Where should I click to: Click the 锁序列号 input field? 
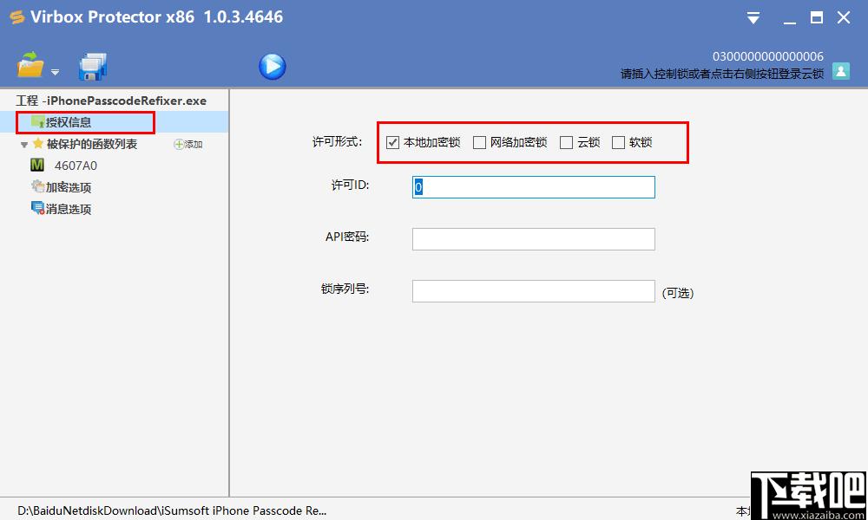click(534, 291)
